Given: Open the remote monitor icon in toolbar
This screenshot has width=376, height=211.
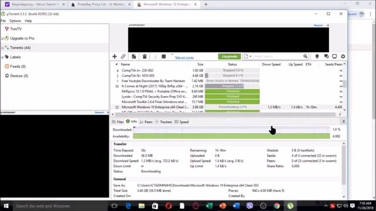Looking at the screenshot, I should pyautogui.click(x=334, y=56).
